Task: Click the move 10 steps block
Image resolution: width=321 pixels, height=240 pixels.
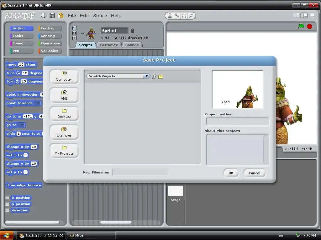Action: (x=21, y=64)
